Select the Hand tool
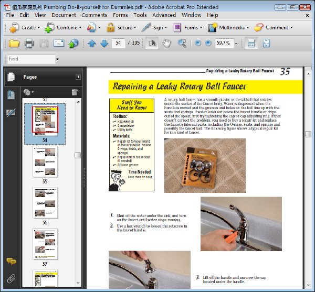 166,43
